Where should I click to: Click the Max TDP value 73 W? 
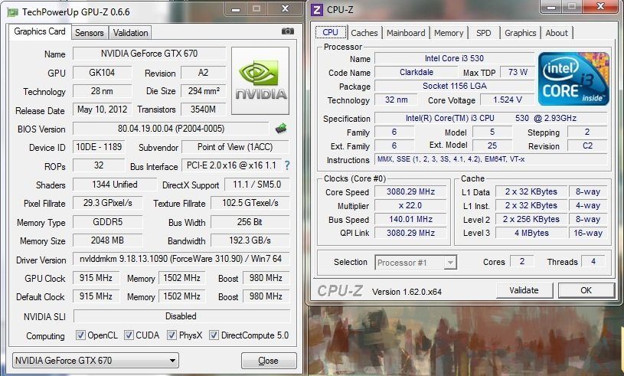pyautogui.click(x=518, y=72)
